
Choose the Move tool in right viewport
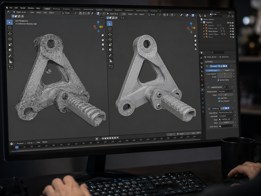tap(110, 34)
